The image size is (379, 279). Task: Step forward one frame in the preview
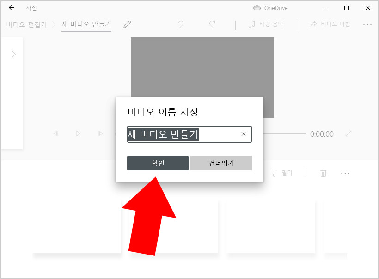100,133
